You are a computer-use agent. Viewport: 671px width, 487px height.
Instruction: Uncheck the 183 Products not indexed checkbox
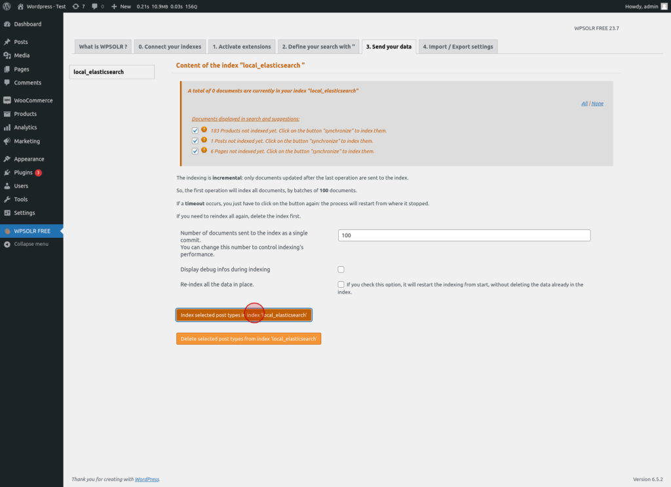click(195, 130)
